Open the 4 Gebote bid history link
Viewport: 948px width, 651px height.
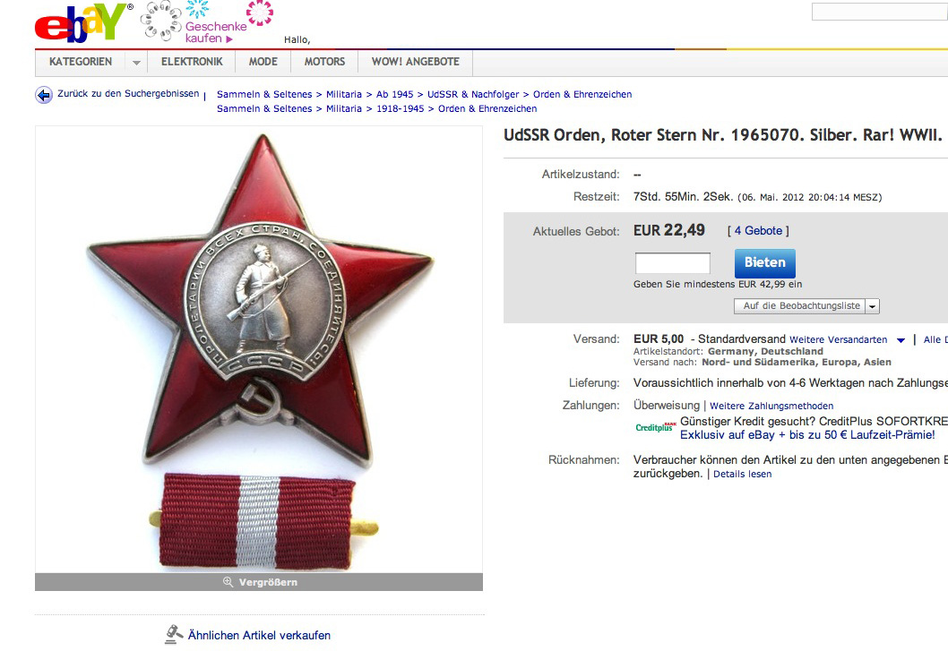tap(758, 230)
